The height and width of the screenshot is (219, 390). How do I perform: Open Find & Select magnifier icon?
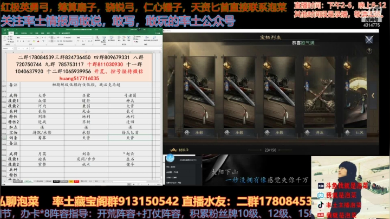tap(154, 38)
